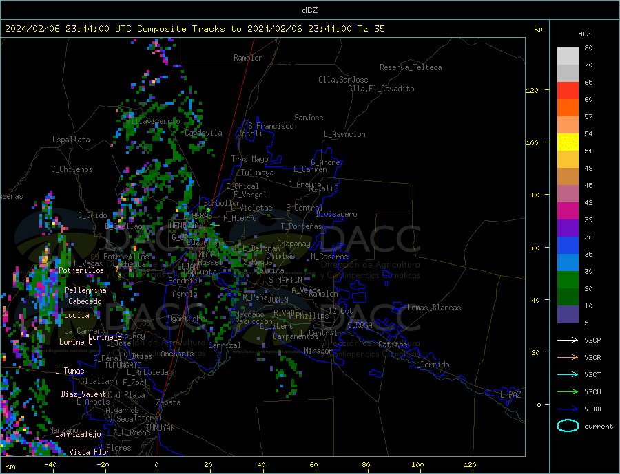Click the 'Tres_Mayo' map label

[249, 159]
